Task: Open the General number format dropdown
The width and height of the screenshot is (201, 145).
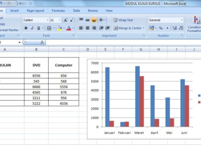Action: (182, 20)
